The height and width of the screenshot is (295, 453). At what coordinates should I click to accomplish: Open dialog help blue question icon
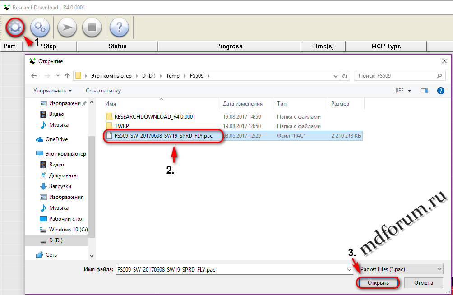[x=440, y=91]
